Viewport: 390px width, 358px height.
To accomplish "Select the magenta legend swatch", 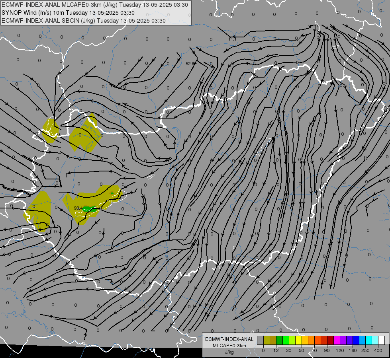I will pos(337,340).
